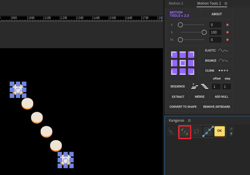The image size is (250, 175).
Task: Set anchor point to bottom-right corner
Action: pyautogui.click(x=191, y=71)
